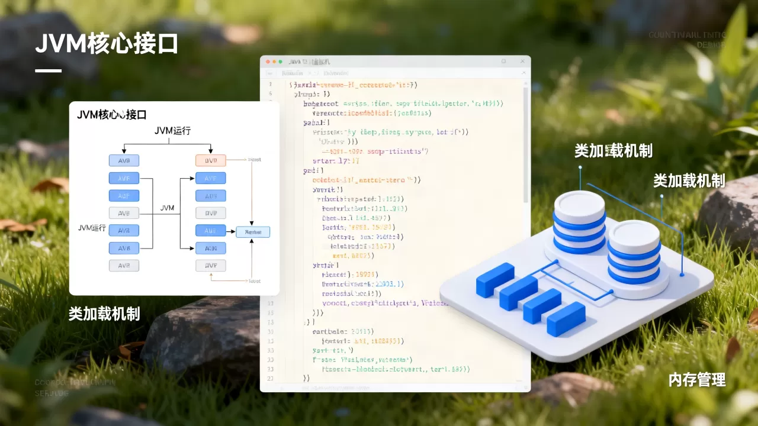Screen dimensions: 758x426
Task: Click the code window vertical scrollbar
Action: pyautogui.click(x=525, y=145)
